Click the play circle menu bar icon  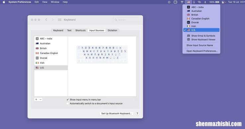[x=169, y=2]
